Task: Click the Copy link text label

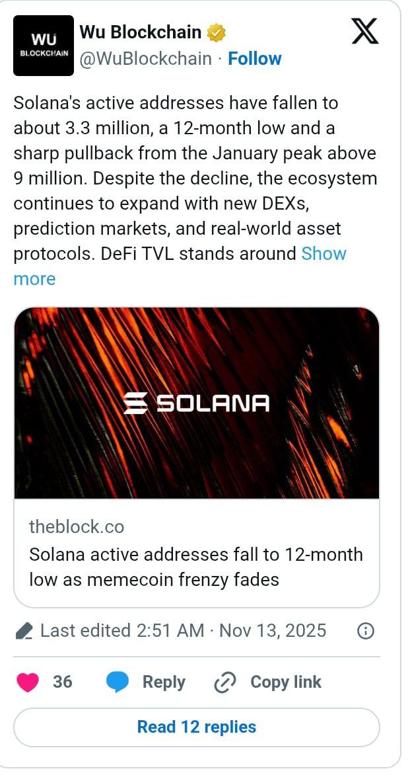Action: pyautogui.click(x=285, y=682)
